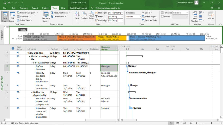Click the Zoom magnifier tool

coord(147,13)
